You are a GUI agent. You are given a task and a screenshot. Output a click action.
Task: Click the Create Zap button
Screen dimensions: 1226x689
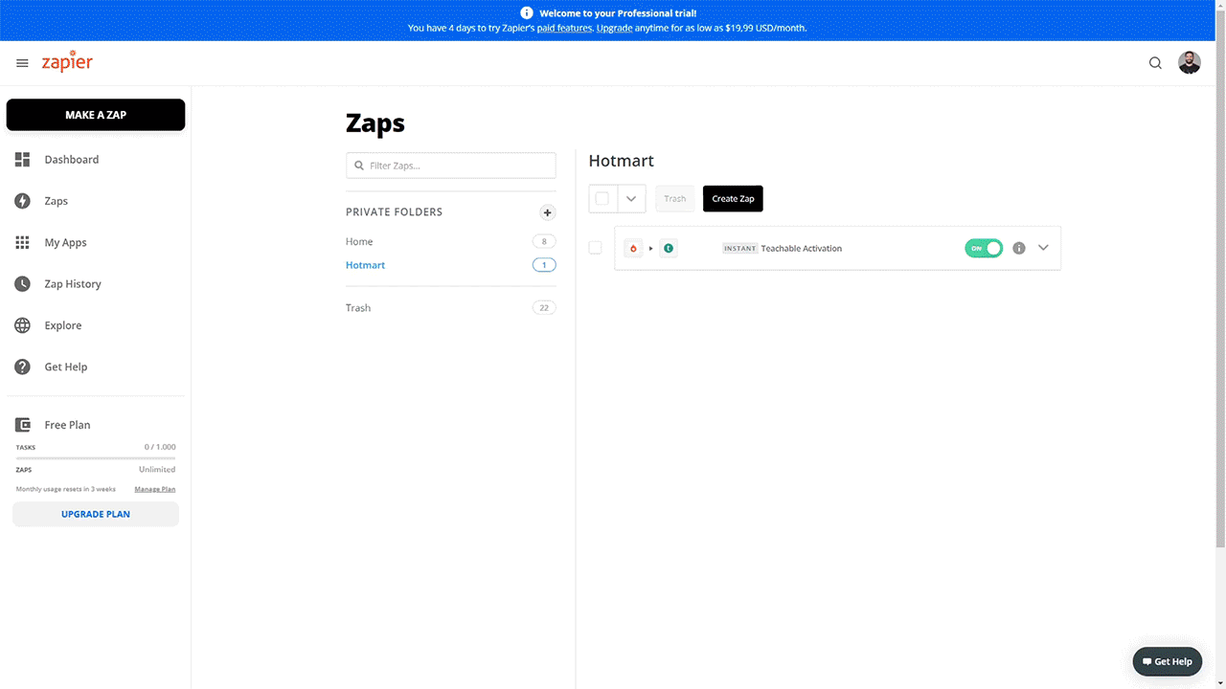[x=733, y=199]
